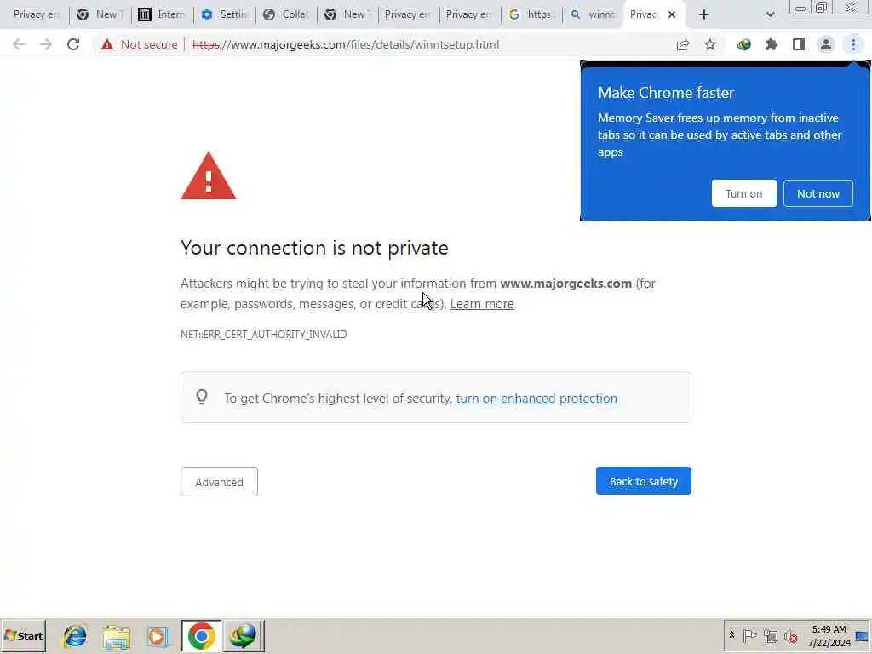This screenshot has height=654, width=872.
Task: Toggle the side panel icon
Action: click(799, 44)
